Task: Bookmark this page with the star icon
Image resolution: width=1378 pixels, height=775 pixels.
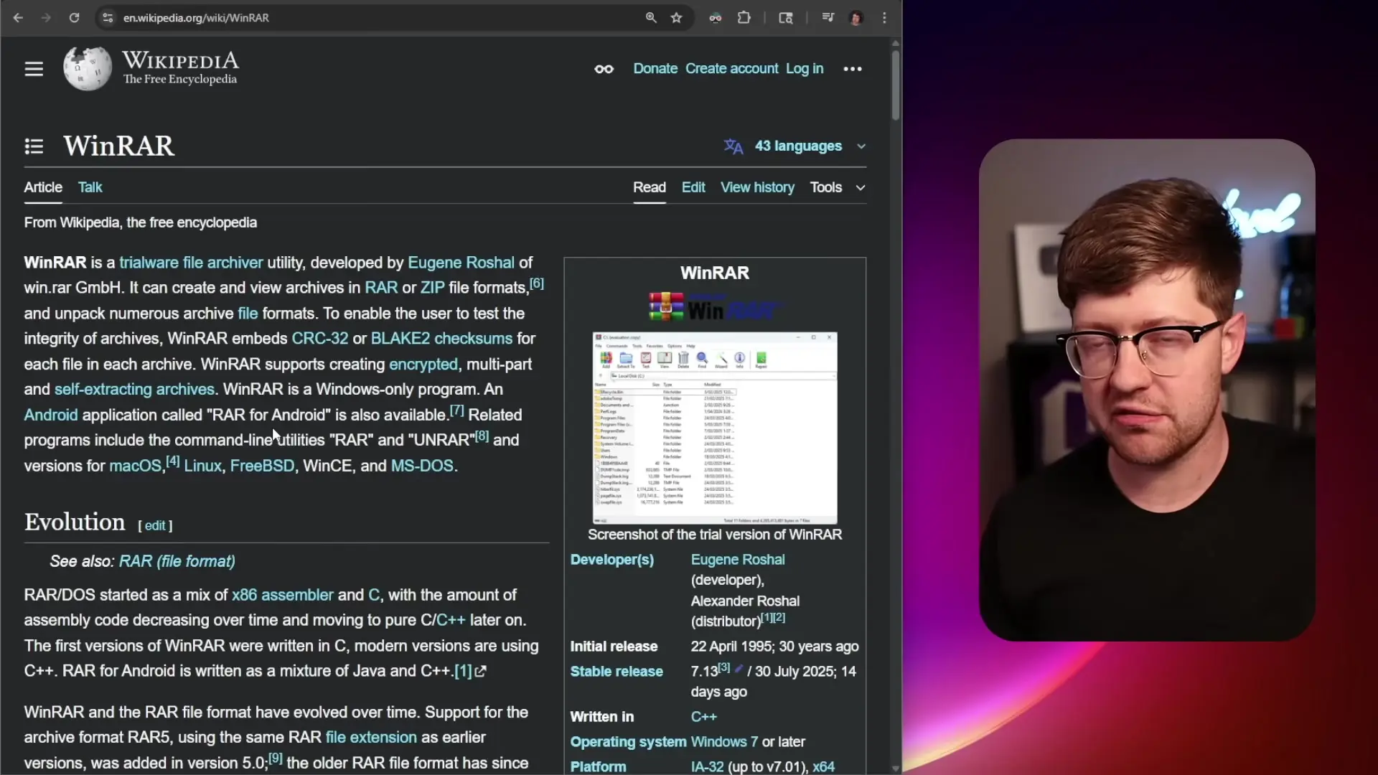Action: 676,18
